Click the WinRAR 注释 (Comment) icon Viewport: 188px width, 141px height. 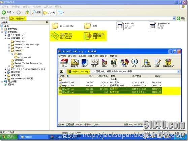coord(157,63)
